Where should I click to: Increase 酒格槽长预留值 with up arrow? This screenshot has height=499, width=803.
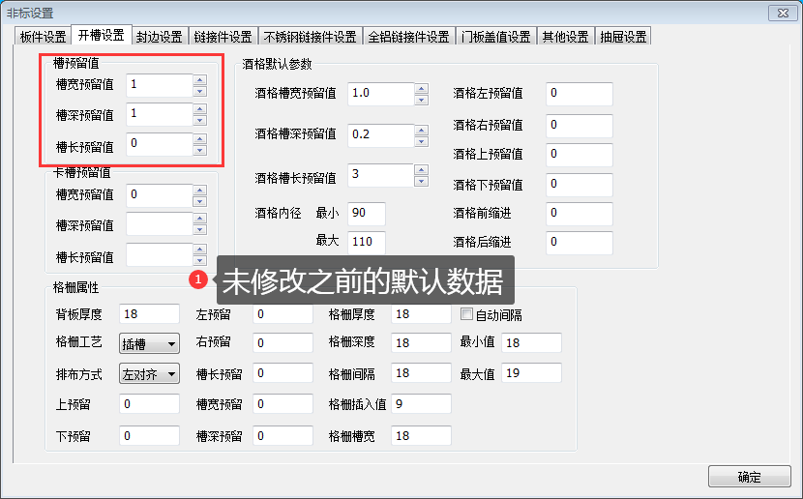422,169
